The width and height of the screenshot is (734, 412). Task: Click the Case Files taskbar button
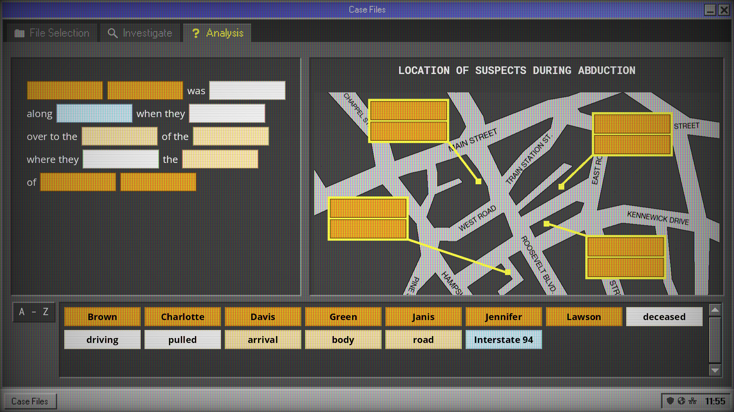click(x=30, y=401)
